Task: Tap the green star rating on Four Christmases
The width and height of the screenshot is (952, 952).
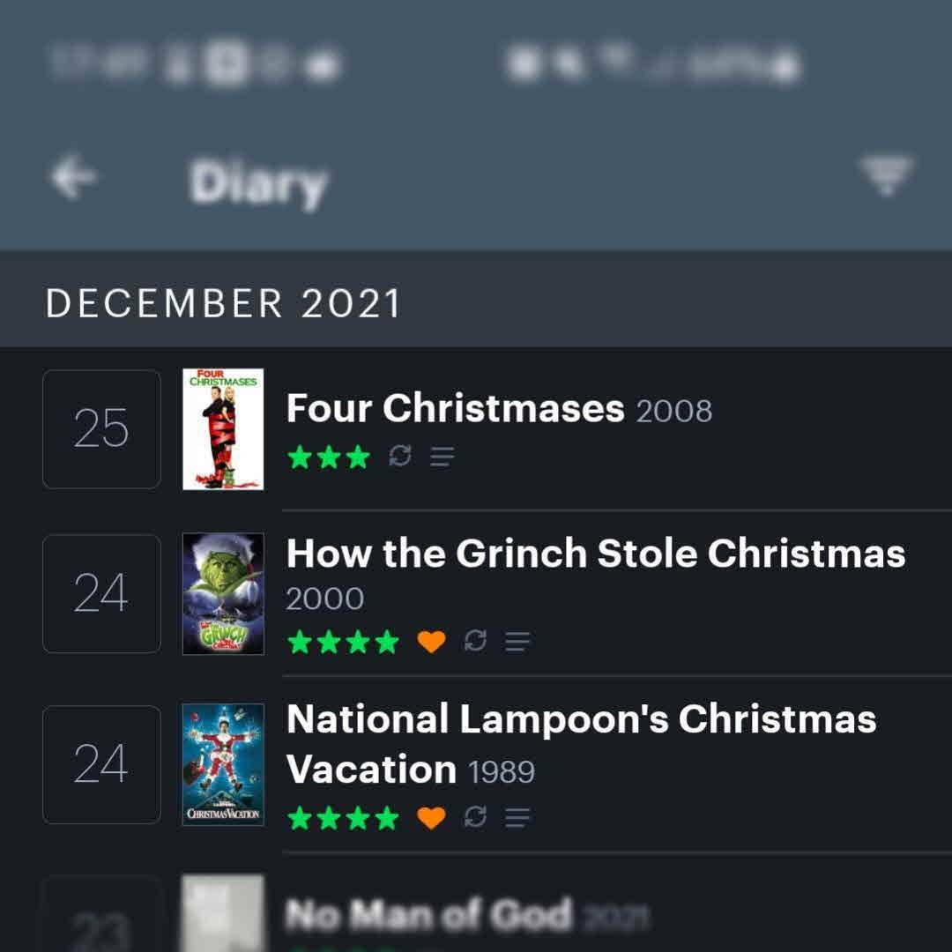Action: [329, 457]
